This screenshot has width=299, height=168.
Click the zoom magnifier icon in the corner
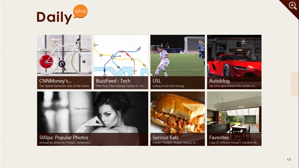click(293, 5)
